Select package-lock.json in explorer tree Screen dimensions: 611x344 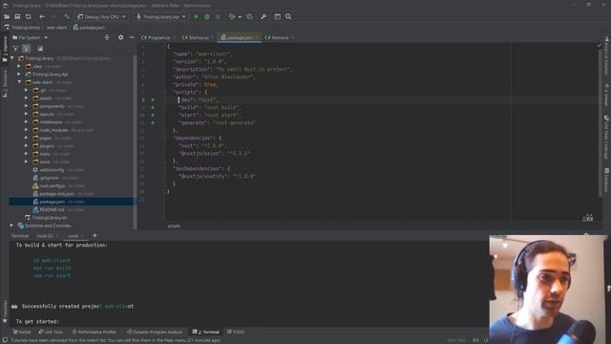(x=57, y=194)
